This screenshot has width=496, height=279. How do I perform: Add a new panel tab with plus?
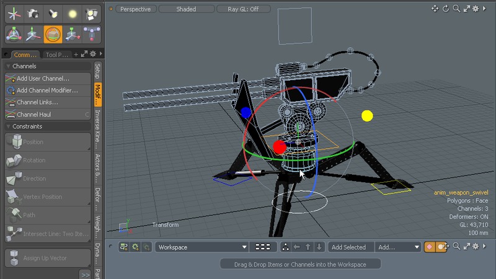pos(76,55)
